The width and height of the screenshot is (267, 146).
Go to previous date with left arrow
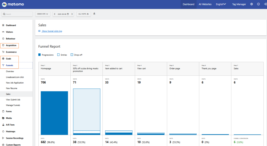tap(55, 14)
